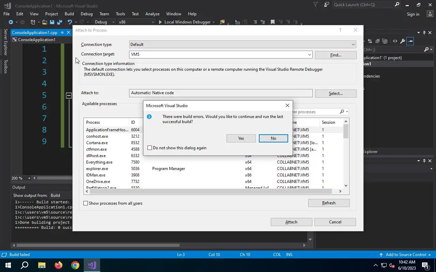Click Solution Explorer show all files icon
The width and height of the screenshot is (436, 272).
coord(385,41)
